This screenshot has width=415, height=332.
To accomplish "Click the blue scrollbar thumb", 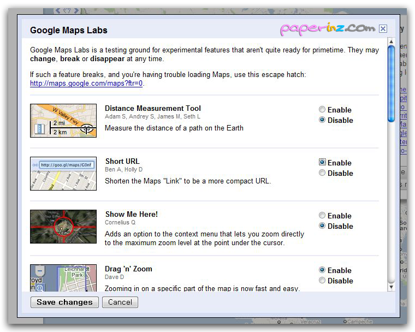I will [391, 84].
